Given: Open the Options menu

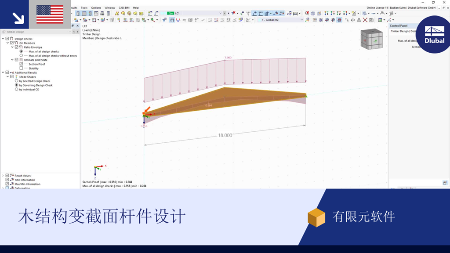Looking at the screenshot, I should pyautogui.click(x=96, y=8).
